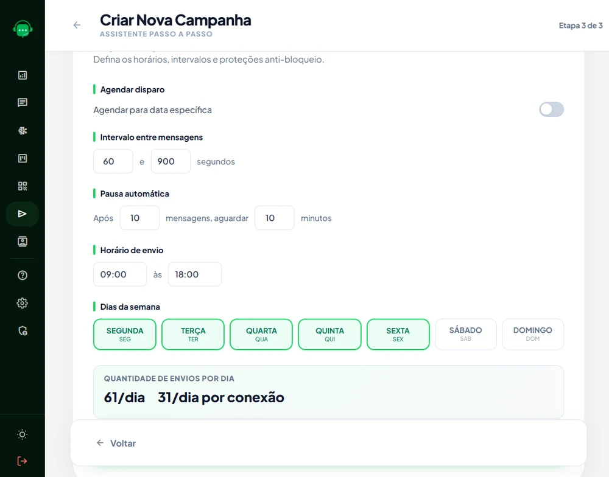Click the Pausa automática heading

[x=135, y=193]
